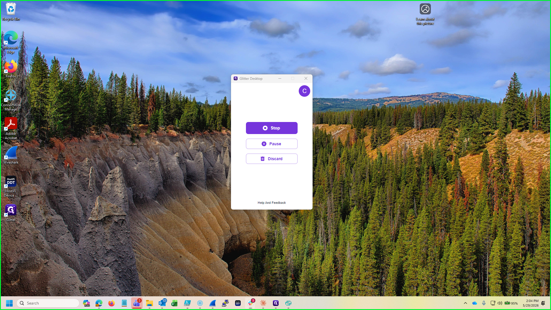Open Glitter from the taskbar
Image resolution: width=551 pixels, height=310 pixels.
[276, 303]
